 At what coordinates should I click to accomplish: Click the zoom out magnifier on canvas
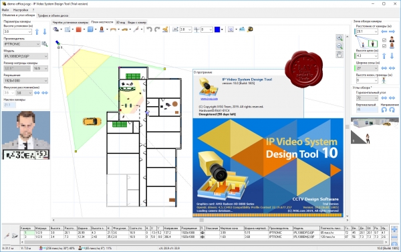[x=340, y=46]
